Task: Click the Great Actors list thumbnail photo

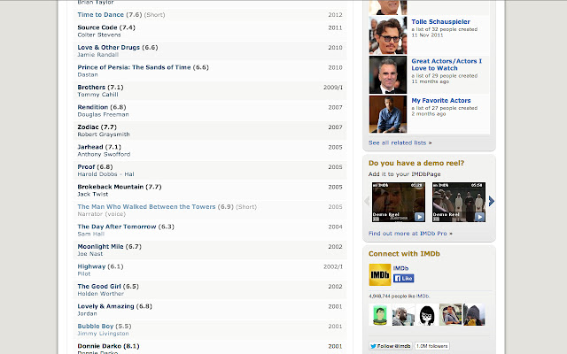Action: click(x=388, y=74)
